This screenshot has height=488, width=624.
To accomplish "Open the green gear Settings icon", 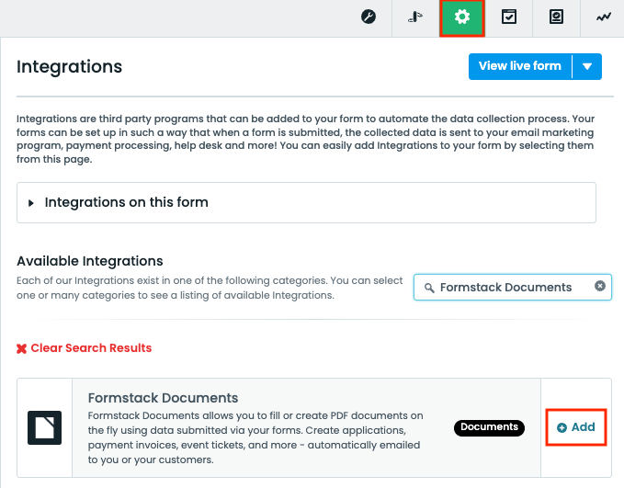I will coord(462,17).
